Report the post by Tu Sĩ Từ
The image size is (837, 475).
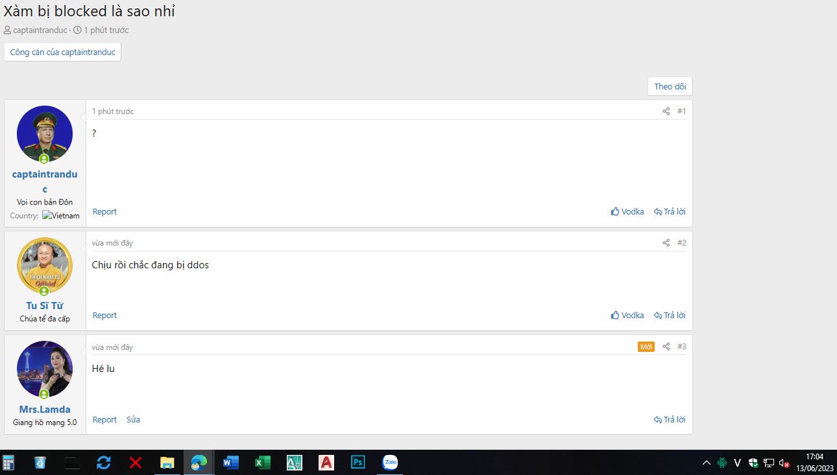point(104,316)
